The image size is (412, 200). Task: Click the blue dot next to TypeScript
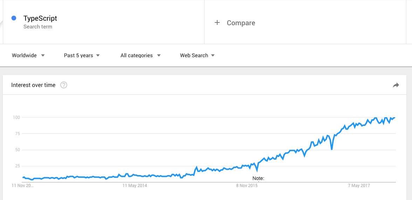(x=14, y=18)
